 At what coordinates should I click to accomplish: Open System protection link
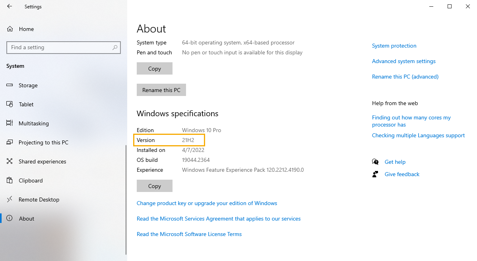[394, 46]
